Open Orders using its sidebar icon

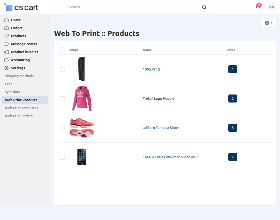[x=6, y=28]
